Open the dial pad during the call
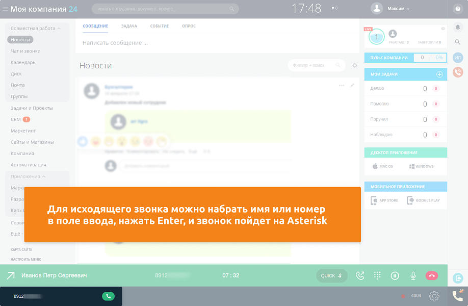The image size is (468, 306). coord(377,275)
